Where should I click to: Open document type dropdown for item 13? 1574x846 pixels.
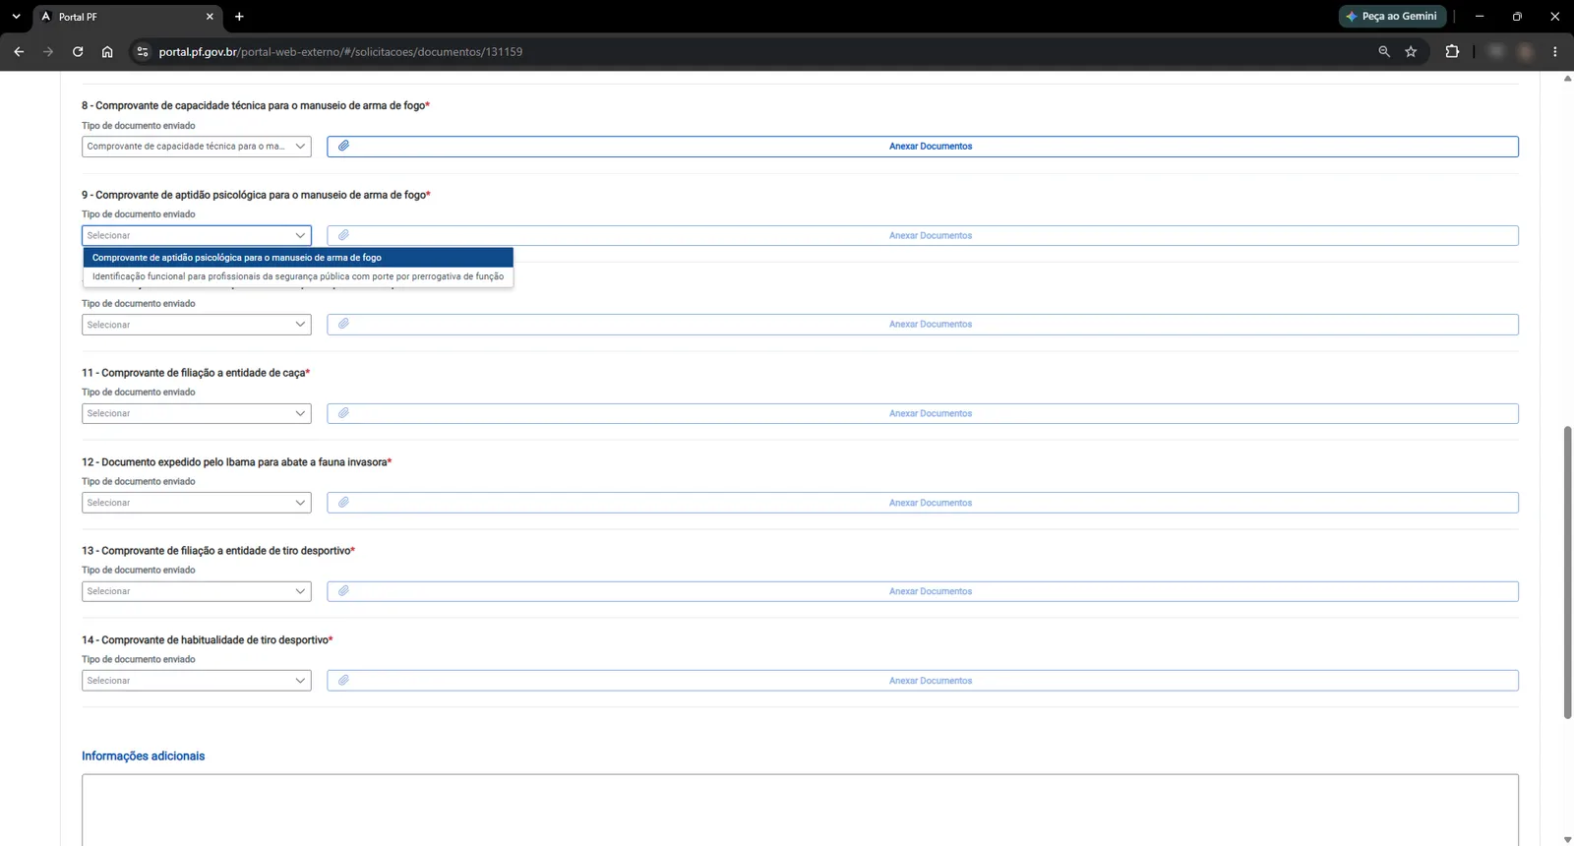(x=197, y=591)
